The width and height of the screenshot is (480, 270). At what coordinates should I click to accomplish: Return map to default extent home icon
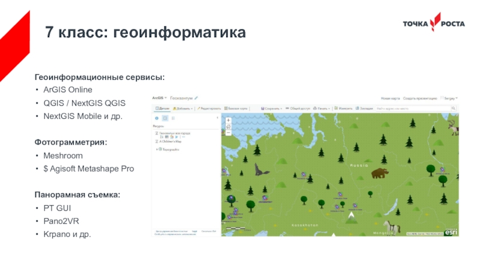point(228,127)
